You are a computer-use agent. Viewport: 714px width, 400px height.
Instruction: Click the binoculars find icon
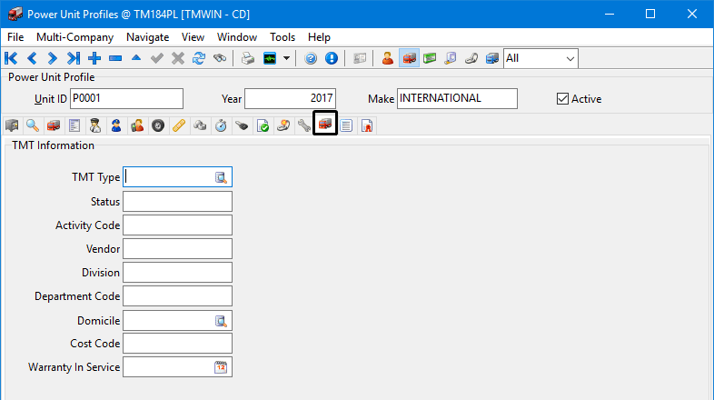point(219,58)
